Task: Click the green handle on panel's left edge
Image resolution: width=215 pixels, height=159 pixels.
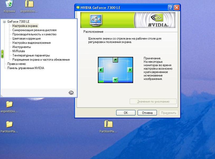Action: pyautogui.click(x=2, y=54)
